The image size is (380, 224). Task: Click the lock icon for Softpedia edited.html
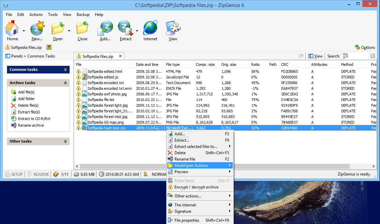[78, 71]
